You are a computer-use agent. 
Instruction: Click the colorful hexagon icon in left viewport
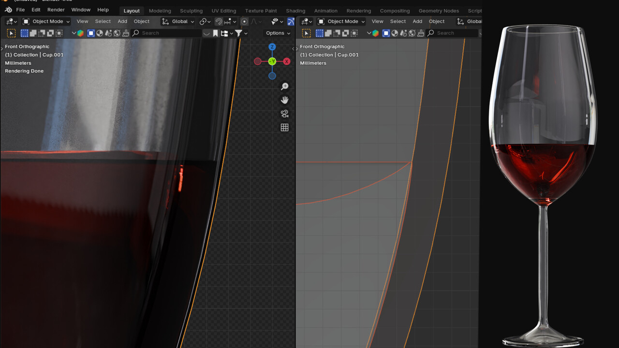(x=80, y=33)
